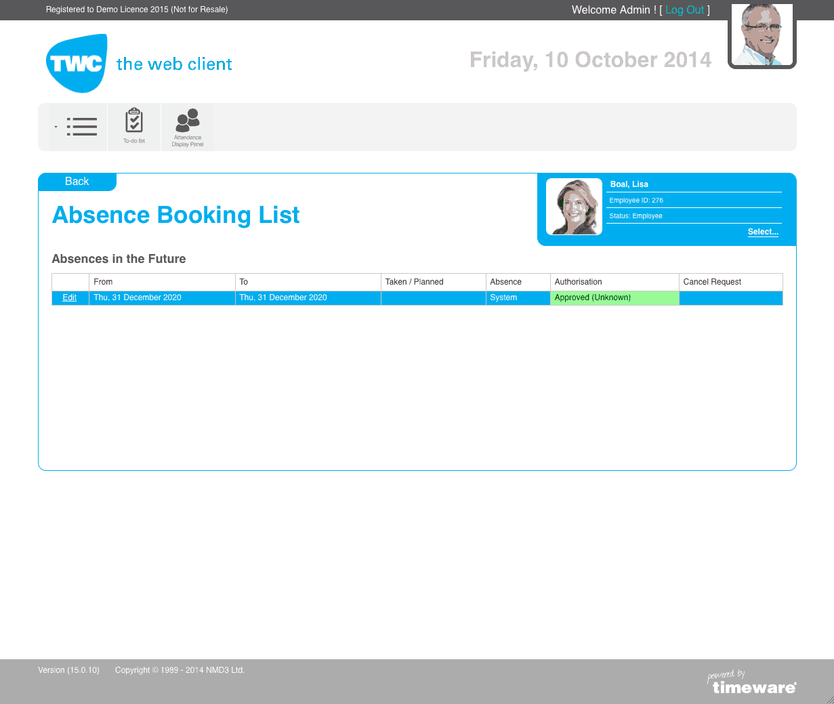Click the Admin user photo
Image resolution: width=834 pixels, height=704 pixels.
tap(762, 35)
